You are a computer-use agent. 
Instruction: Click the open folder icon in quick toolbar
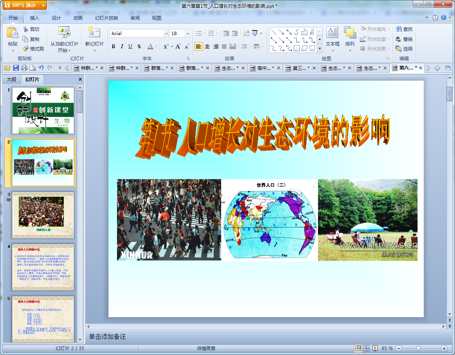tap(7, 68)
